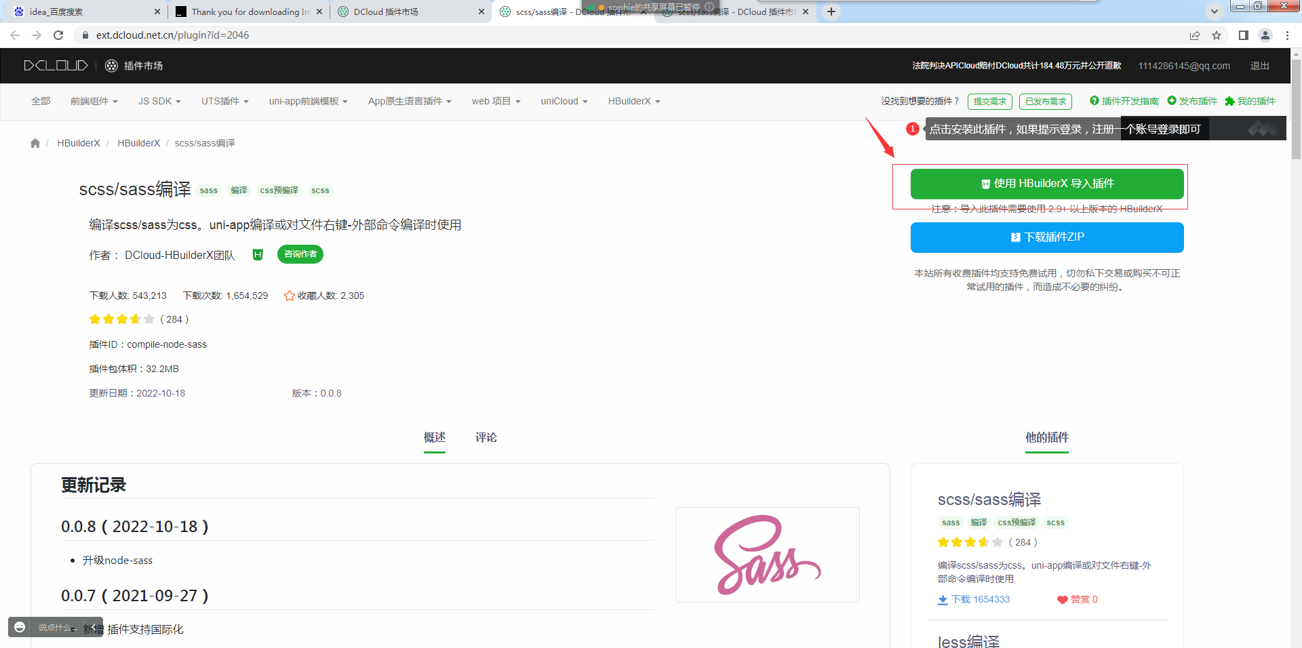Click the share page icon in address bar

click(1195, 35)
